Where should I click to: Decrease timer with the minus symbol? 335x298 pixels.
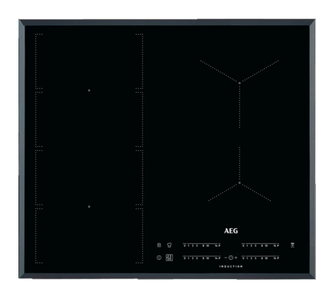tap(226, 258)
